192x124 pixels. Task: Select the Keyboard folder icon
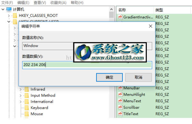click(x=27, y=108)
